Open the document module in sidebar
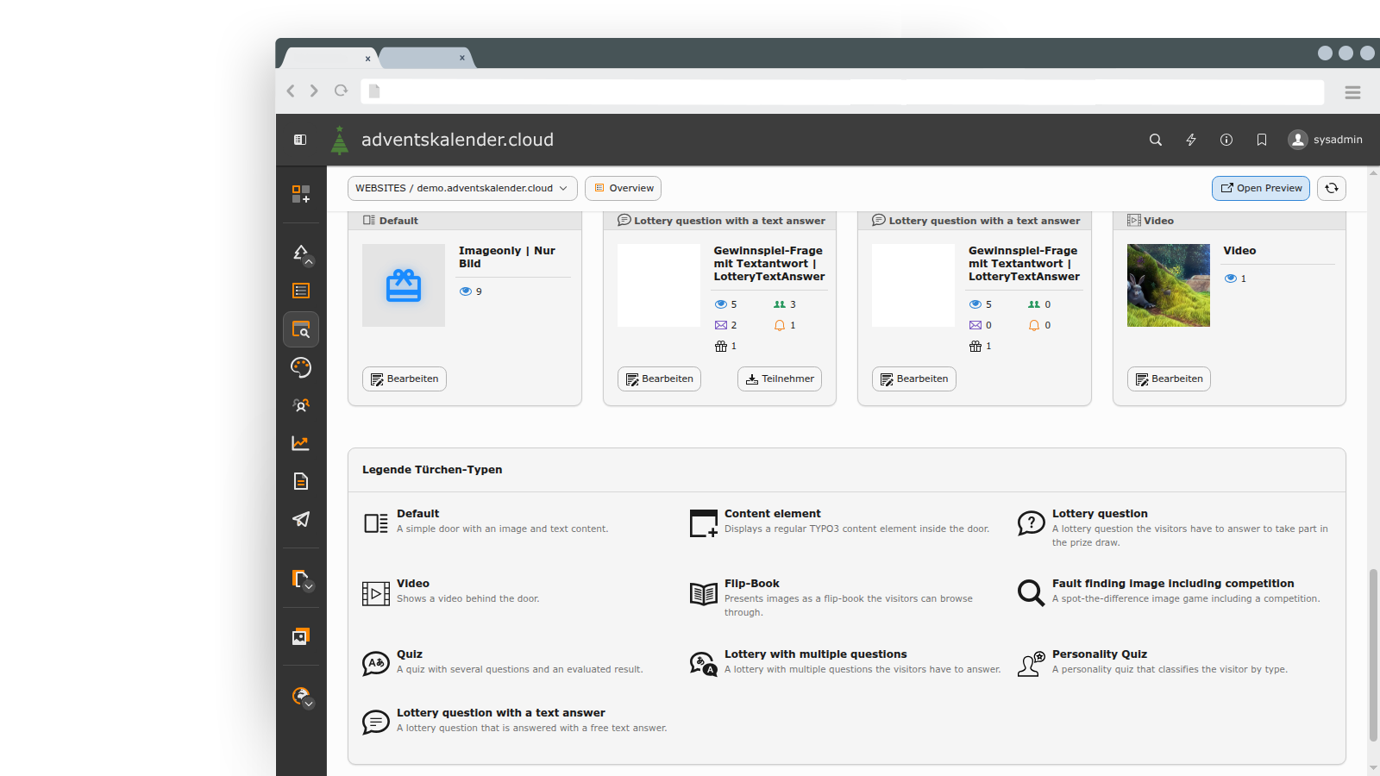The image size is (1380, 776). click(x=301, y=481)
